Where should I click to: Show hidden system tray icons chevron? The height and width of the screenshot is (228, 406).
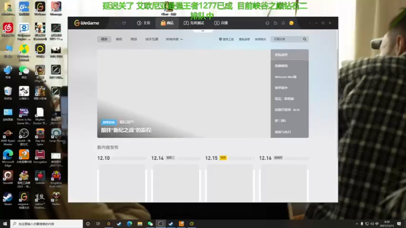357,223
